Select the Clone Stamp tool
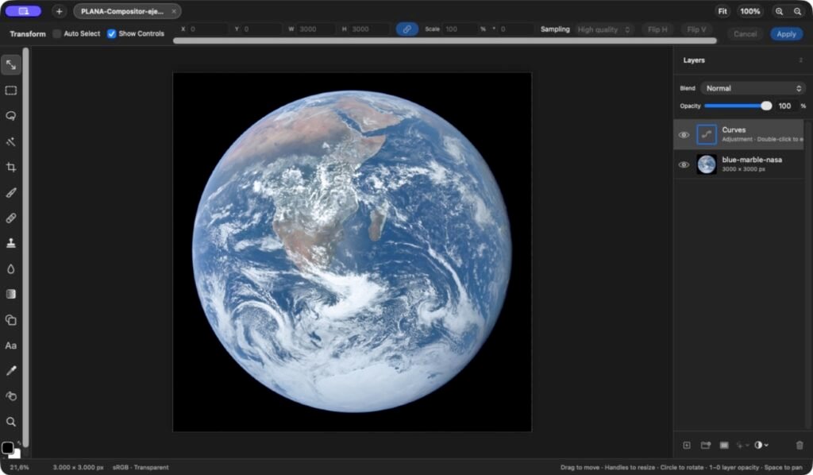The image size is (813, 475). coord(11,243)
